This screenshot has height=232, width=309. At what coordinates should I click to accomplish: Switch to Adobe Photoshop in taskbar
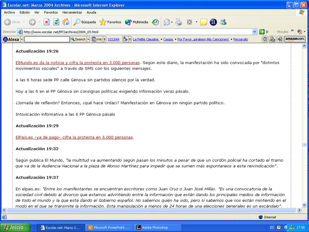[x=157, y=227]
